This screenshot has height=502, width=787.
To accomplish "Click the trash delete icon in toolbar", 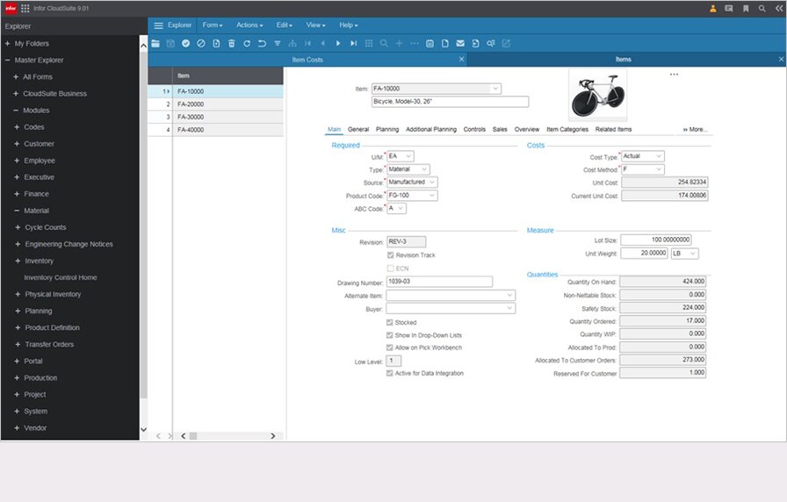I will pos(231,43).
